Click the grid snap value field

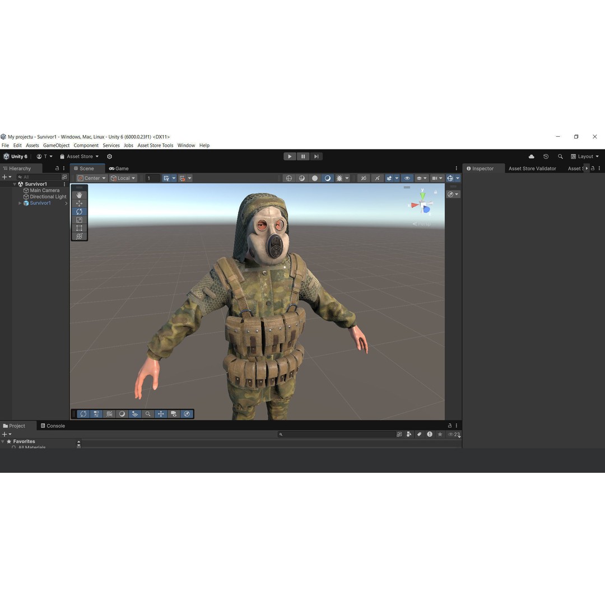152,178
